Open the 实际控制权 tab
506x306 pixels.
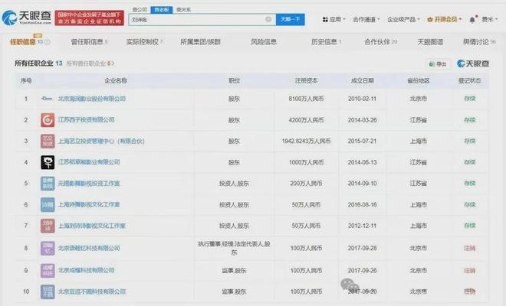coord(144,42)
